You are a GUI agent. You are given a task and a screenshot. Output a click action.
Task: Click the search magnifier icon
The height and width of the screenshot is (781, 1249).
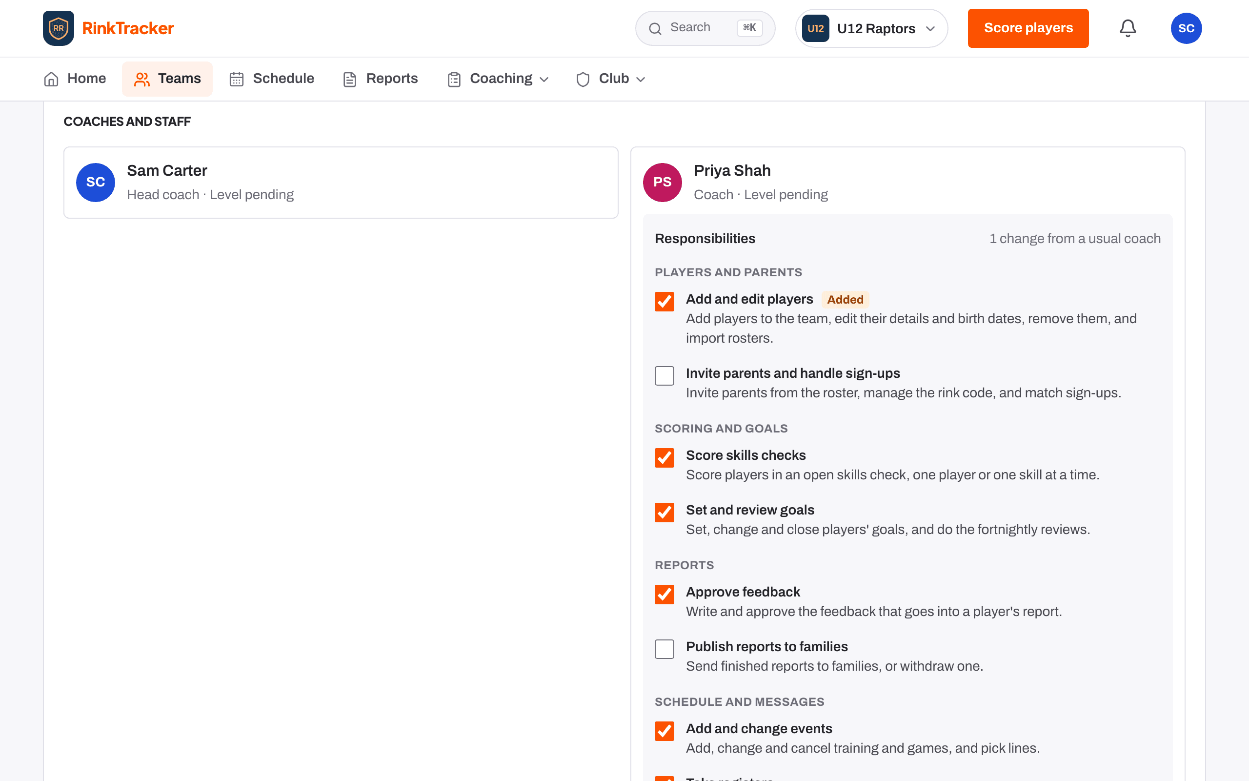coord(655,28)
